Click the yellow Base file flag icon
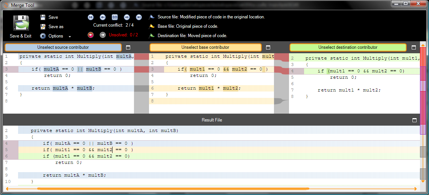429x195 pixels. click(152, 26)
